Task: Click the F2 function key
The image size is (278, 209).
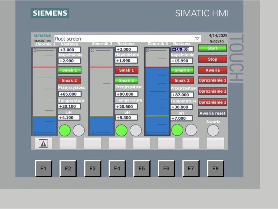Action: click(68, 169)
